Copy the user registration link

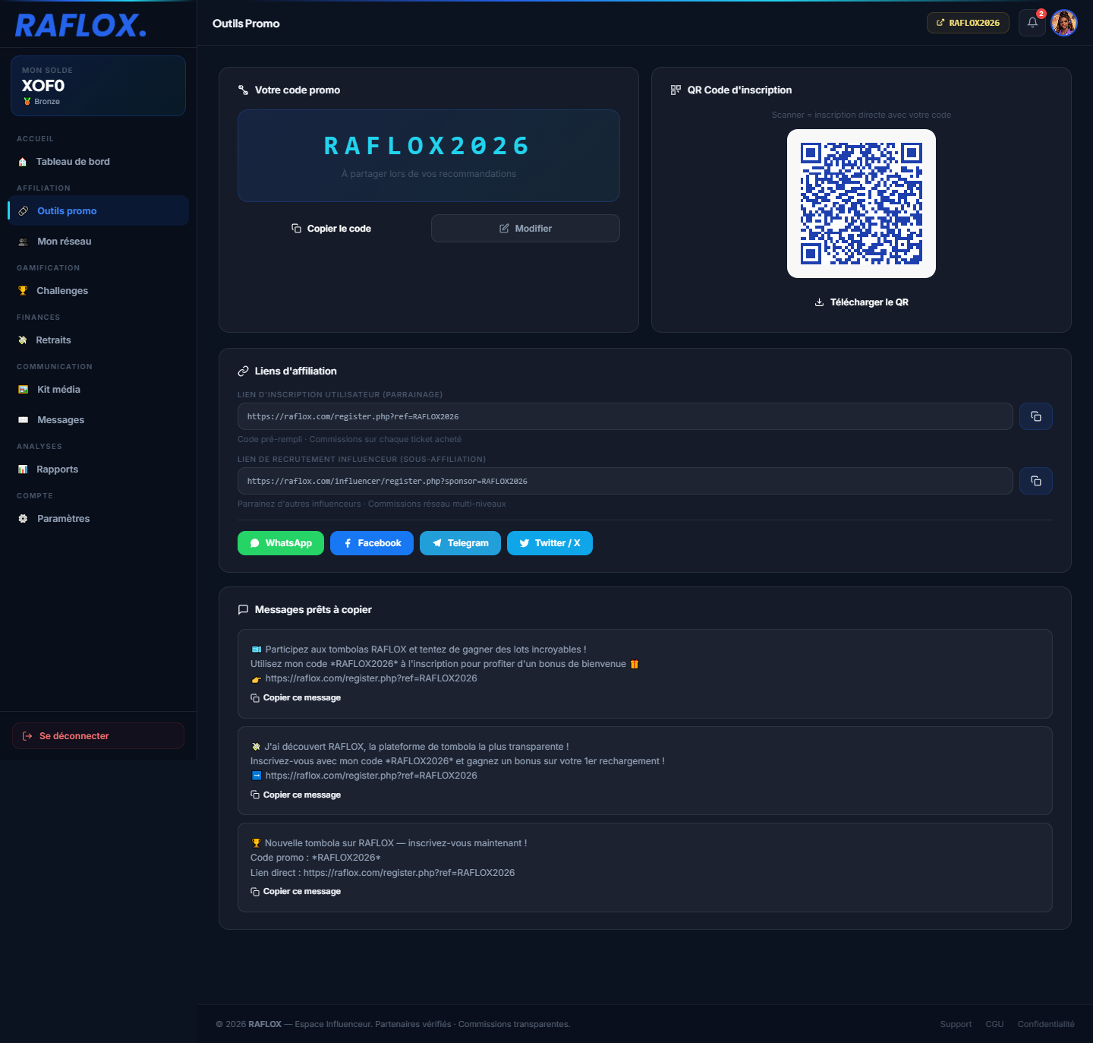pos(1036,416)
